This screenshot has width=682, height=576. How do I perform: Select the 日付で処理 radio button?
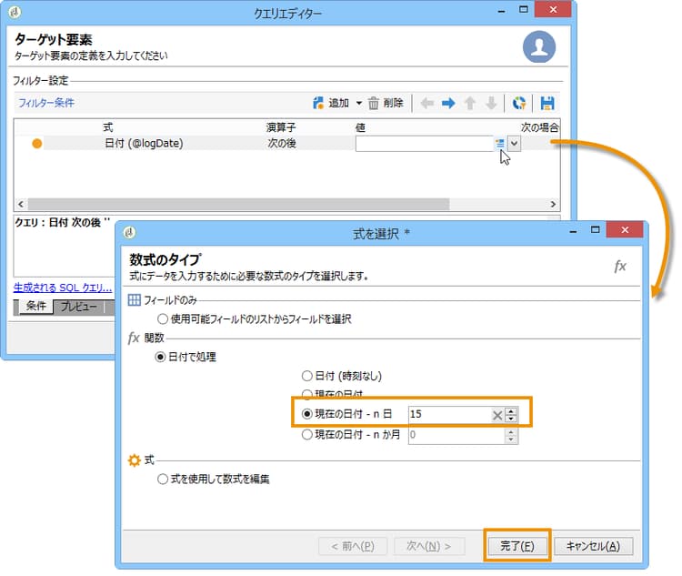(x=160, y=357)
